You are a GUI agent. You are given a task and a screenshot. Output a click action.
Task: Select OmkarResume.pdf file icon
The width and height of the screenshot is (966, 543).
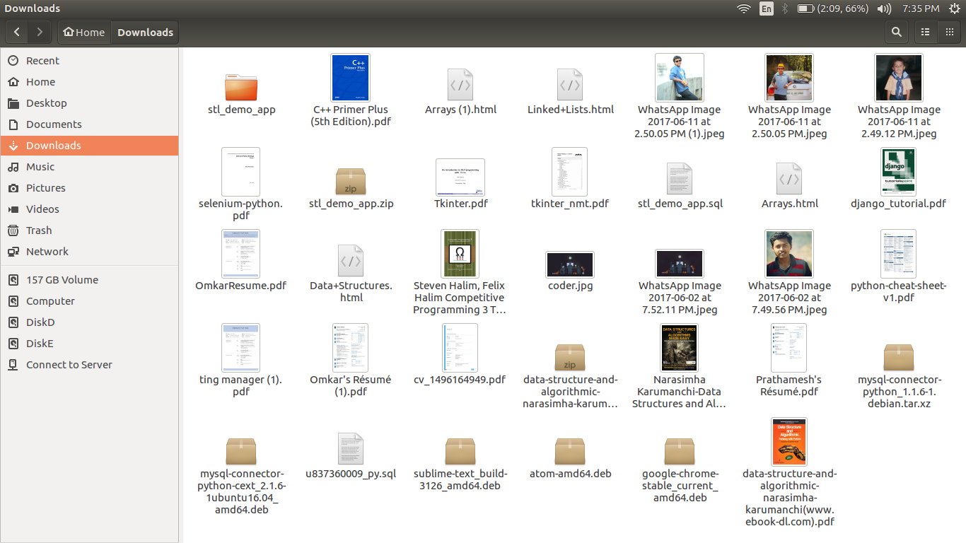click(x=241, y=253)
